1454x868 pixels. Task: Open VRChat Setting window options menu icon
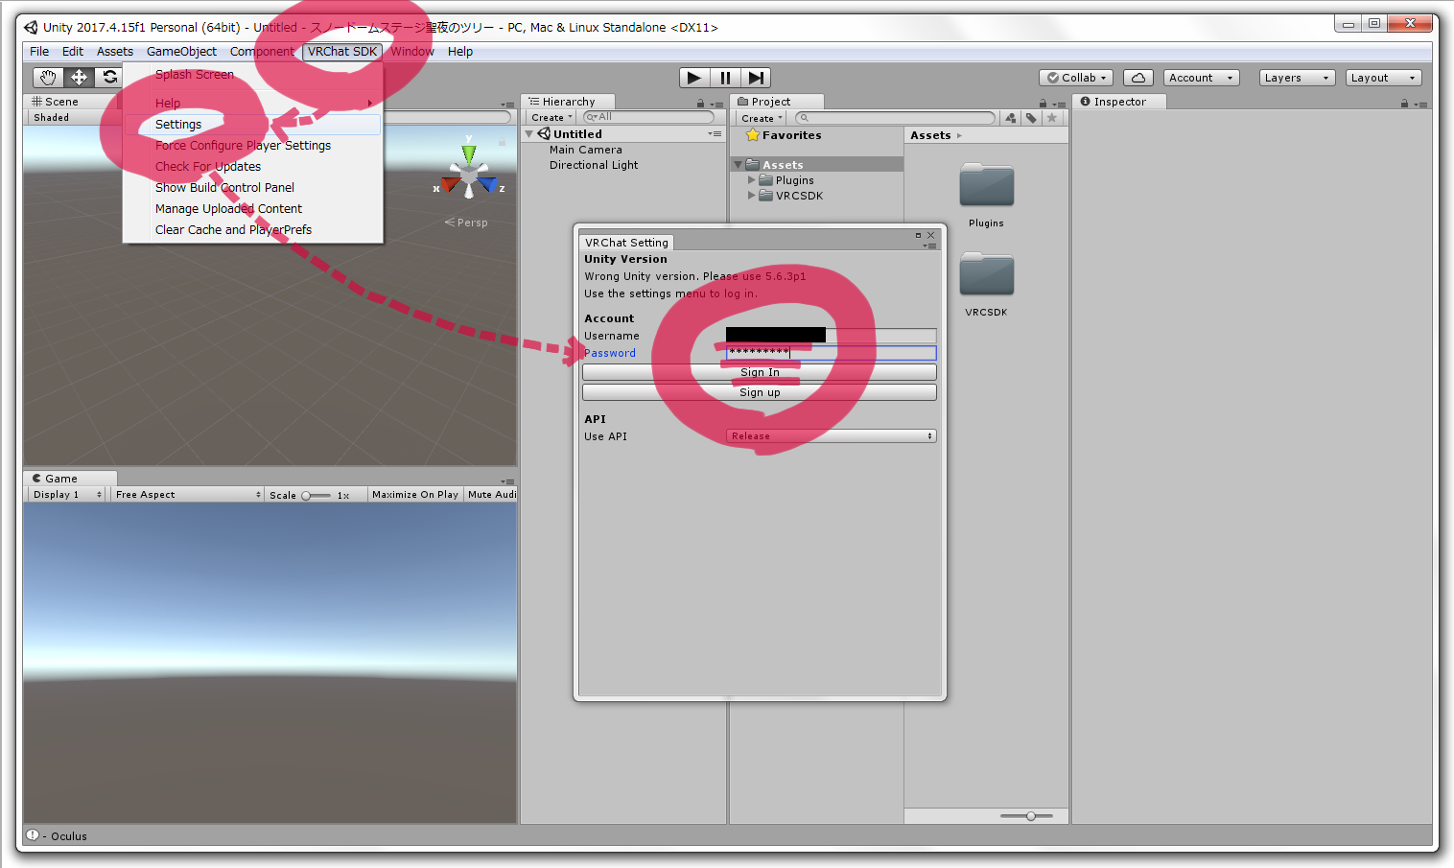929,246
